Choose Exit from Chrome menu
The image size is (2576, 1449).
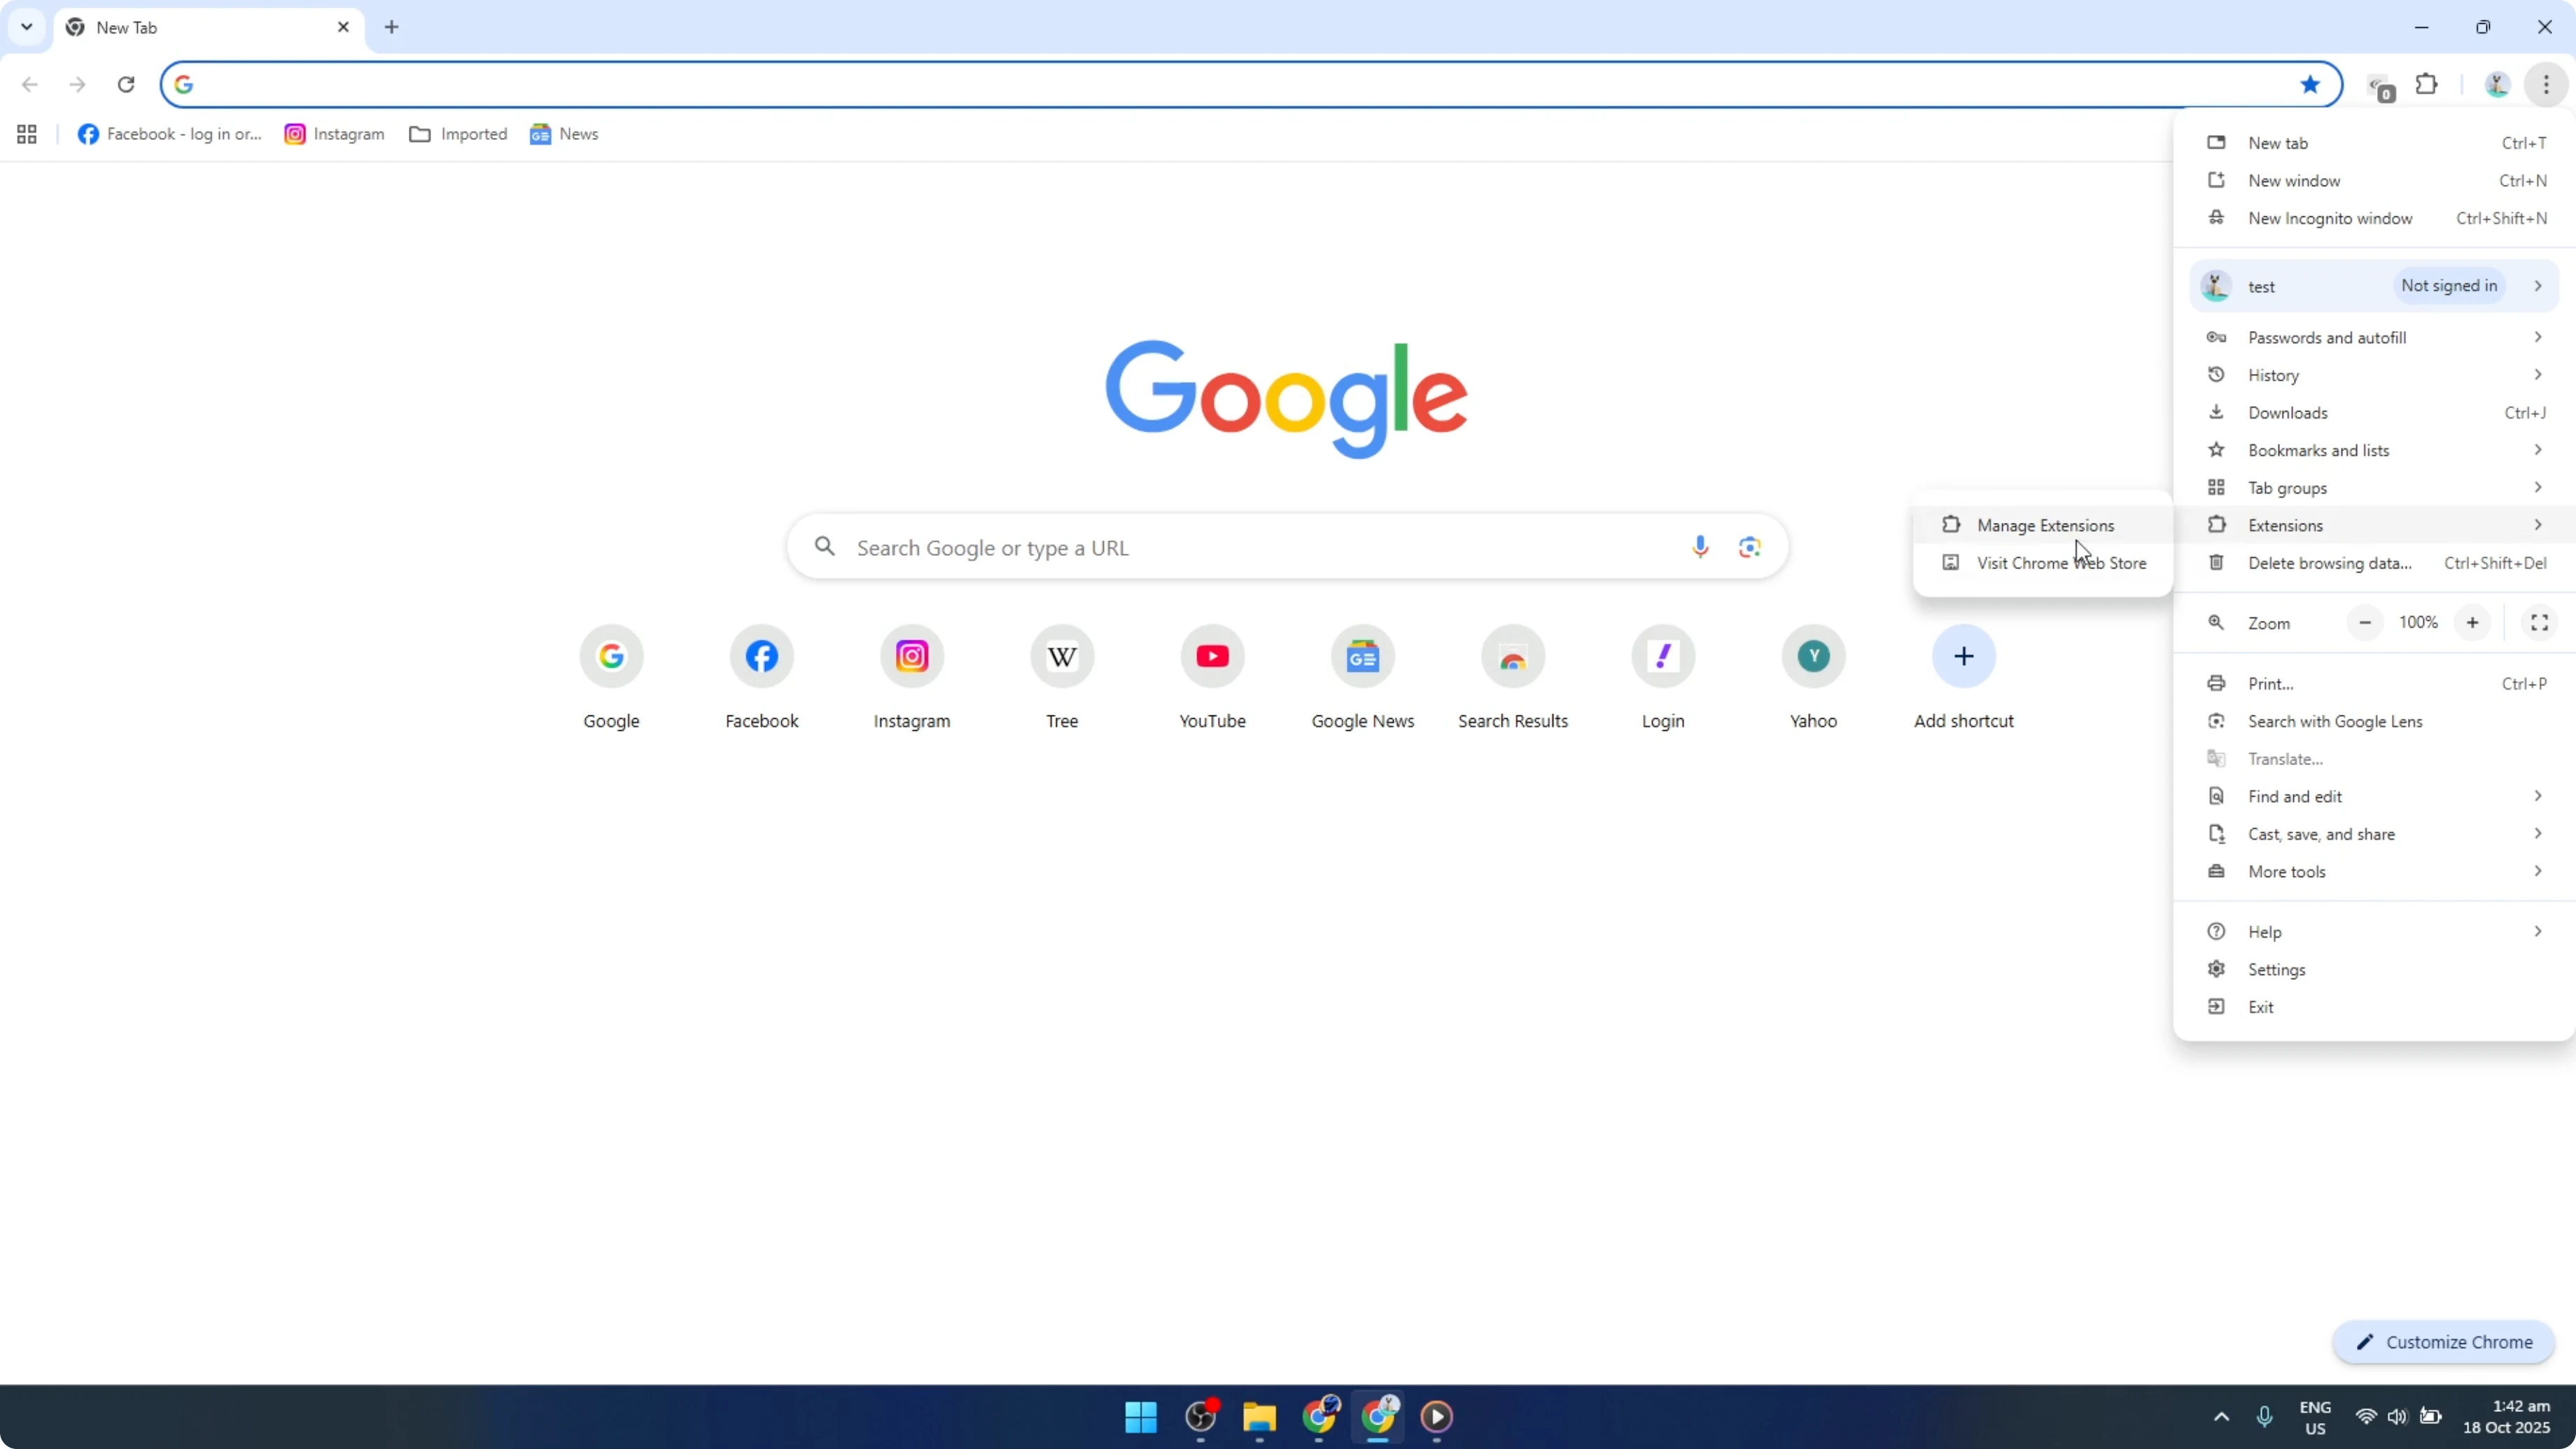coord(2375,1007)
